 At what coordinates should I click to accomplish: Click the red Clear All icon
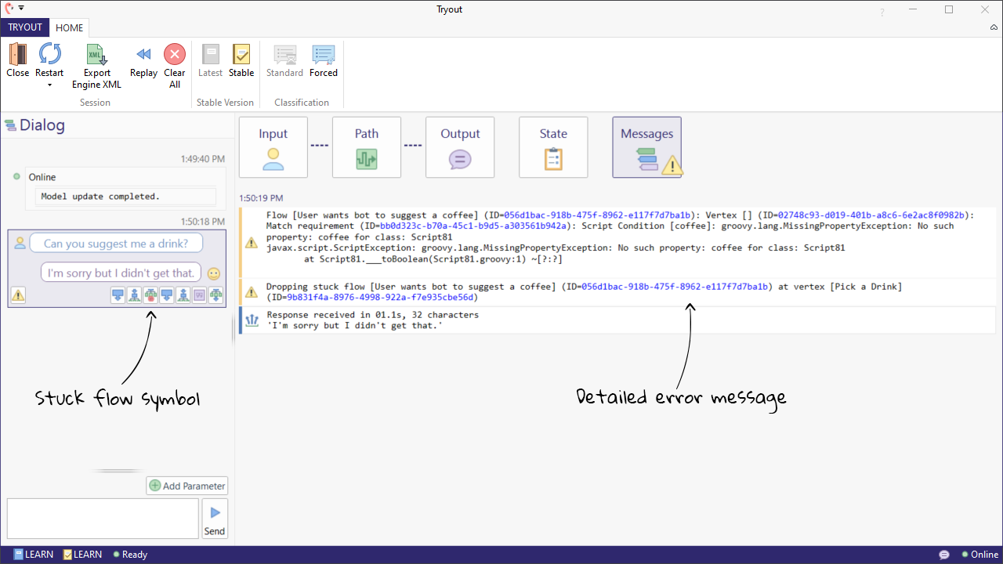[174, 55]
